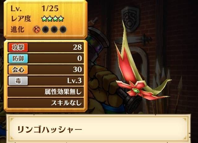Click the critical value 30

(77, 69)
